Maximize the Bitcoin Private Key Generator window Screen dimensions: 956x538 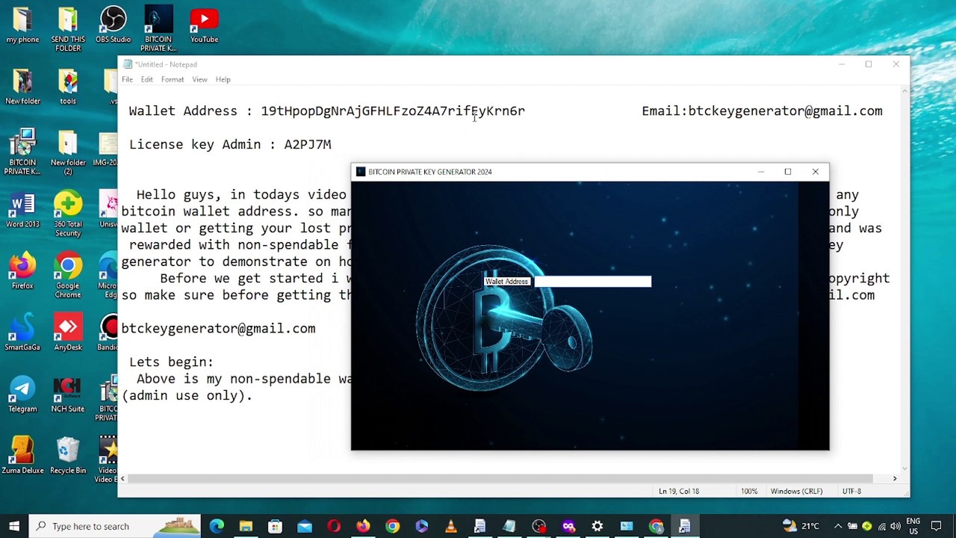[x=787, y=172]
